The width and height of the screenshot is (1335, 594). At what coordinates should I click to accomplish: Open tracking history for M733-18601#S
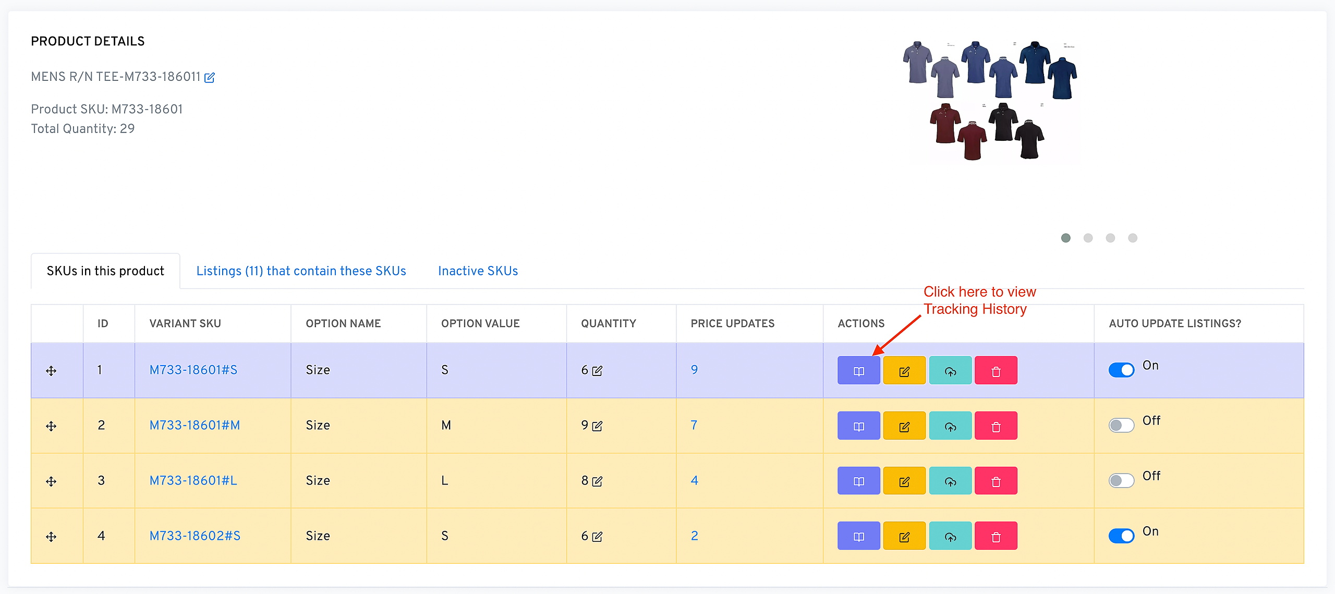click(x=858, y=371)
